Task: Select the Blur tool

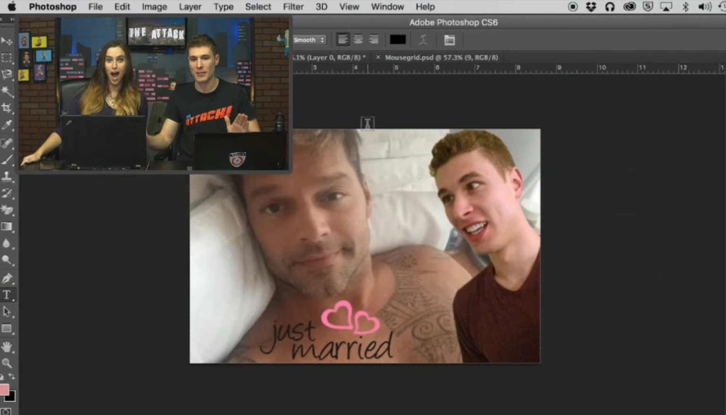Action: (7, 244)
